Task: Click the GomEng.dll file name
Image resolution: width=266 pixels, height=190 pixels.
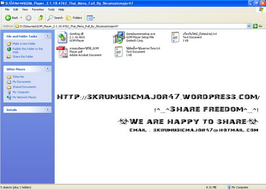Action: coord(76,34)
